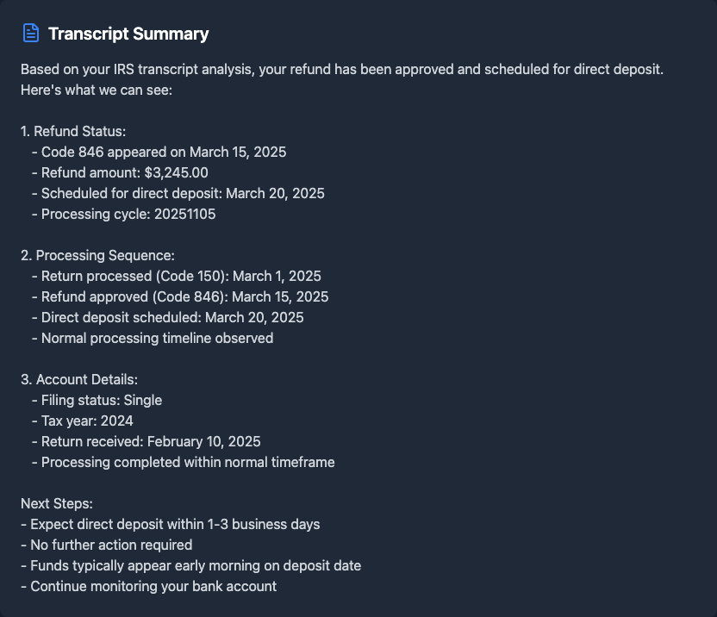Click the 'Filing status: Single' line

click(102, 400)
